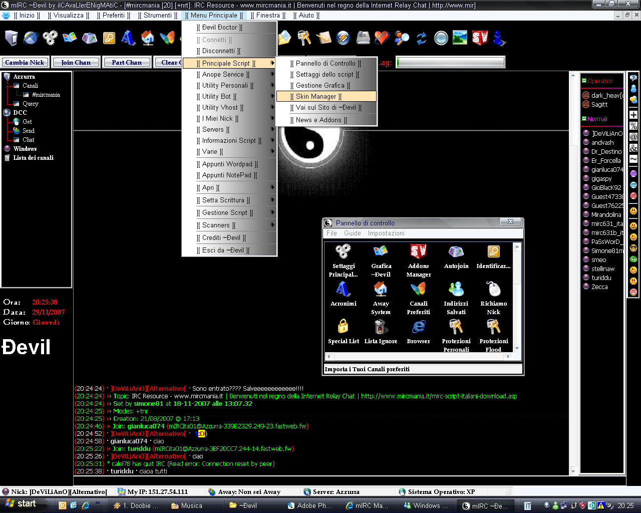Open the Away System icon
The image size is (641, 513).
tap(381, 290)
